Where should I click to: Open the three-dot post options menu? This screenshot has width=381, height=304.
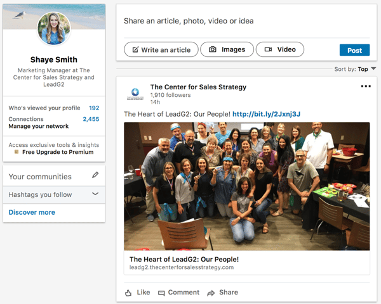tap(366, 86)
